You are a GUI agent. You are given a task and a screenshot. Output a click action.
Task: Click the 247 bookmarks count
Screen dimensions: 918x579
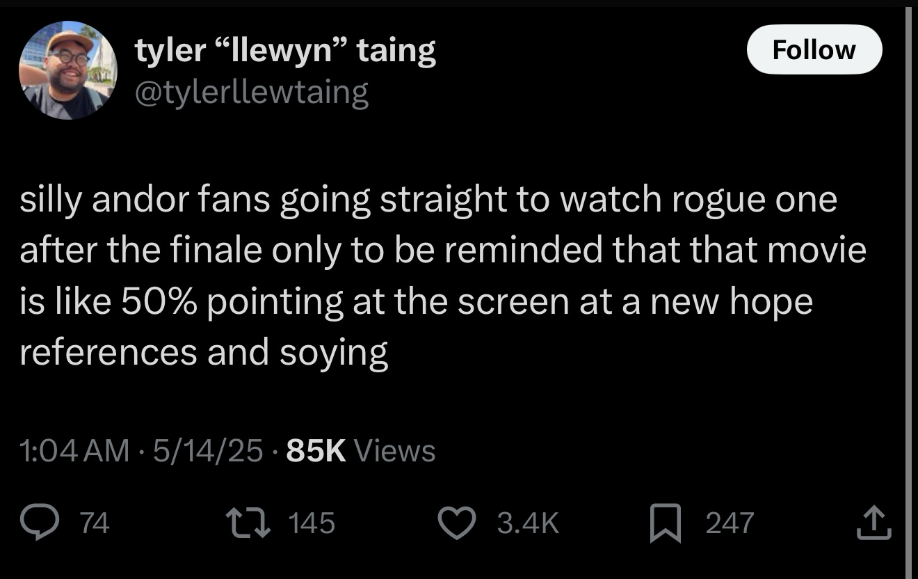point(730,523)
